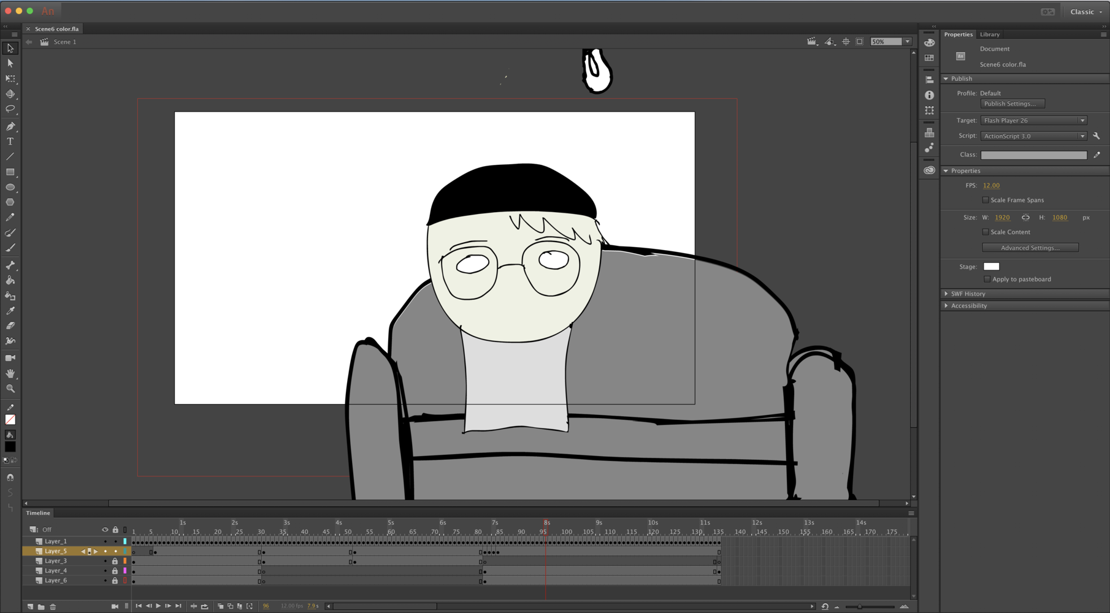Click the Publish Settings button
The height and width of the screenshot is (613, 1110).
coord(1012,104)
